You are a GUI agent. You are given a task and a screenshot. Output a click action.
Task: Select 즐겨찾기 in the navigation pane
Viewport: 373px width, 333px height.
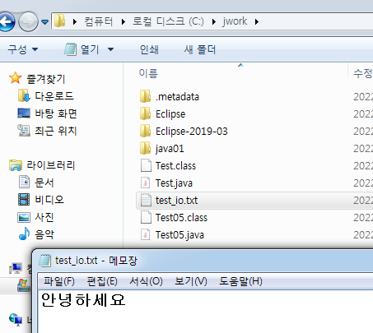[x=46, y=79]
